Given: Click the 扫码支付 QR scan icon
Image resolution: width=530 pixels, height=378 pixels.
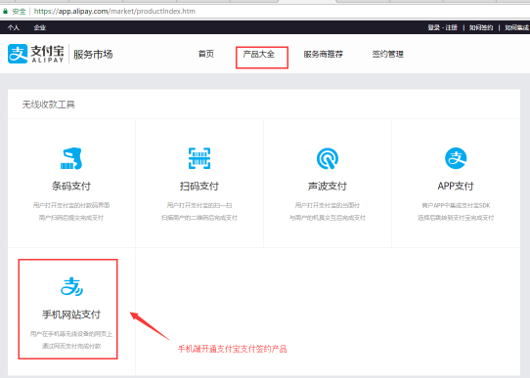Looking at the screenshot, I should (x=199, y=158).
